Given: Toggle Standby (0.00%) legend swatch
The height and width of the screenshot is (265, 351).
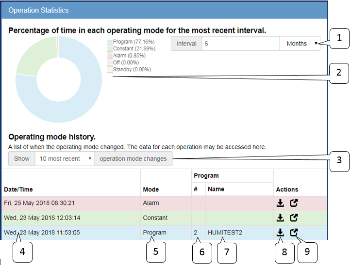Looking at the screenshot, I should [110, 69].
